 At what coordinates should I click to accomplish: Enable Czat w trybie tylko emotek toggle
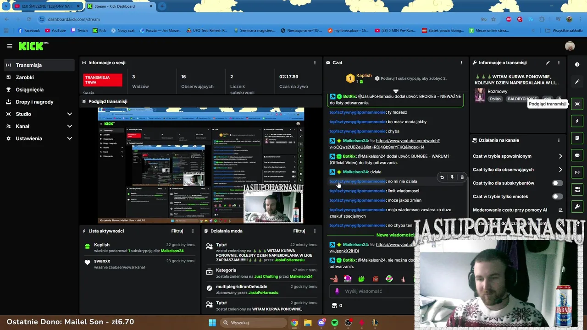click(x=557, y=197)
